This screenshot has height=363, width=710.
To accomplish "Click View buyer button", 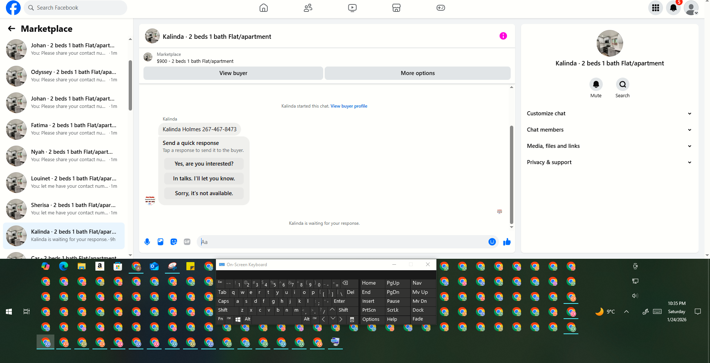I will click(x=233, y=73).
